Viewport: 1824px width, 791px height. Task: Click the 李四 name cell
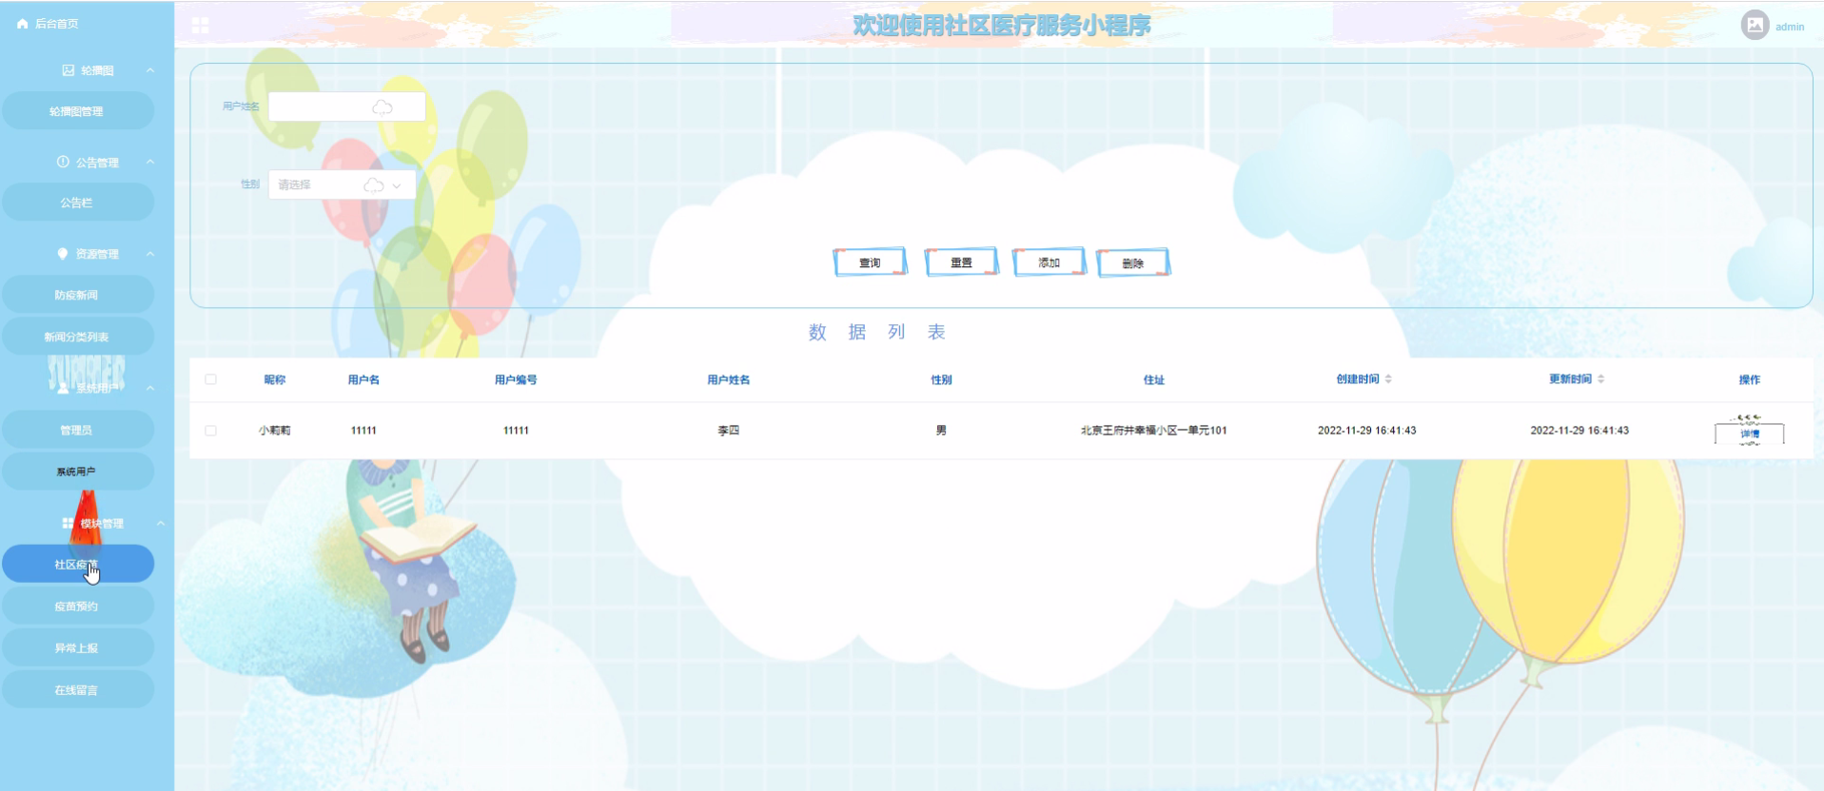[729, 431]
